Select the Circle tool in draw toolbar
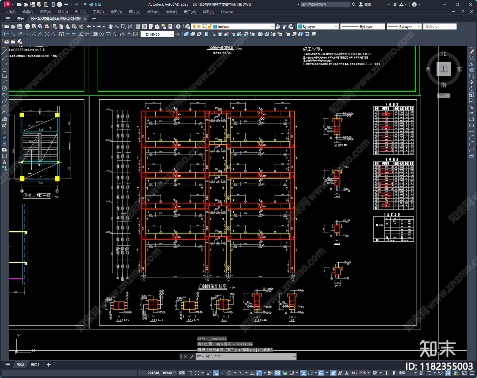This screenshot has width=477, height=378. pyautogui.click(x=4, y=88)
